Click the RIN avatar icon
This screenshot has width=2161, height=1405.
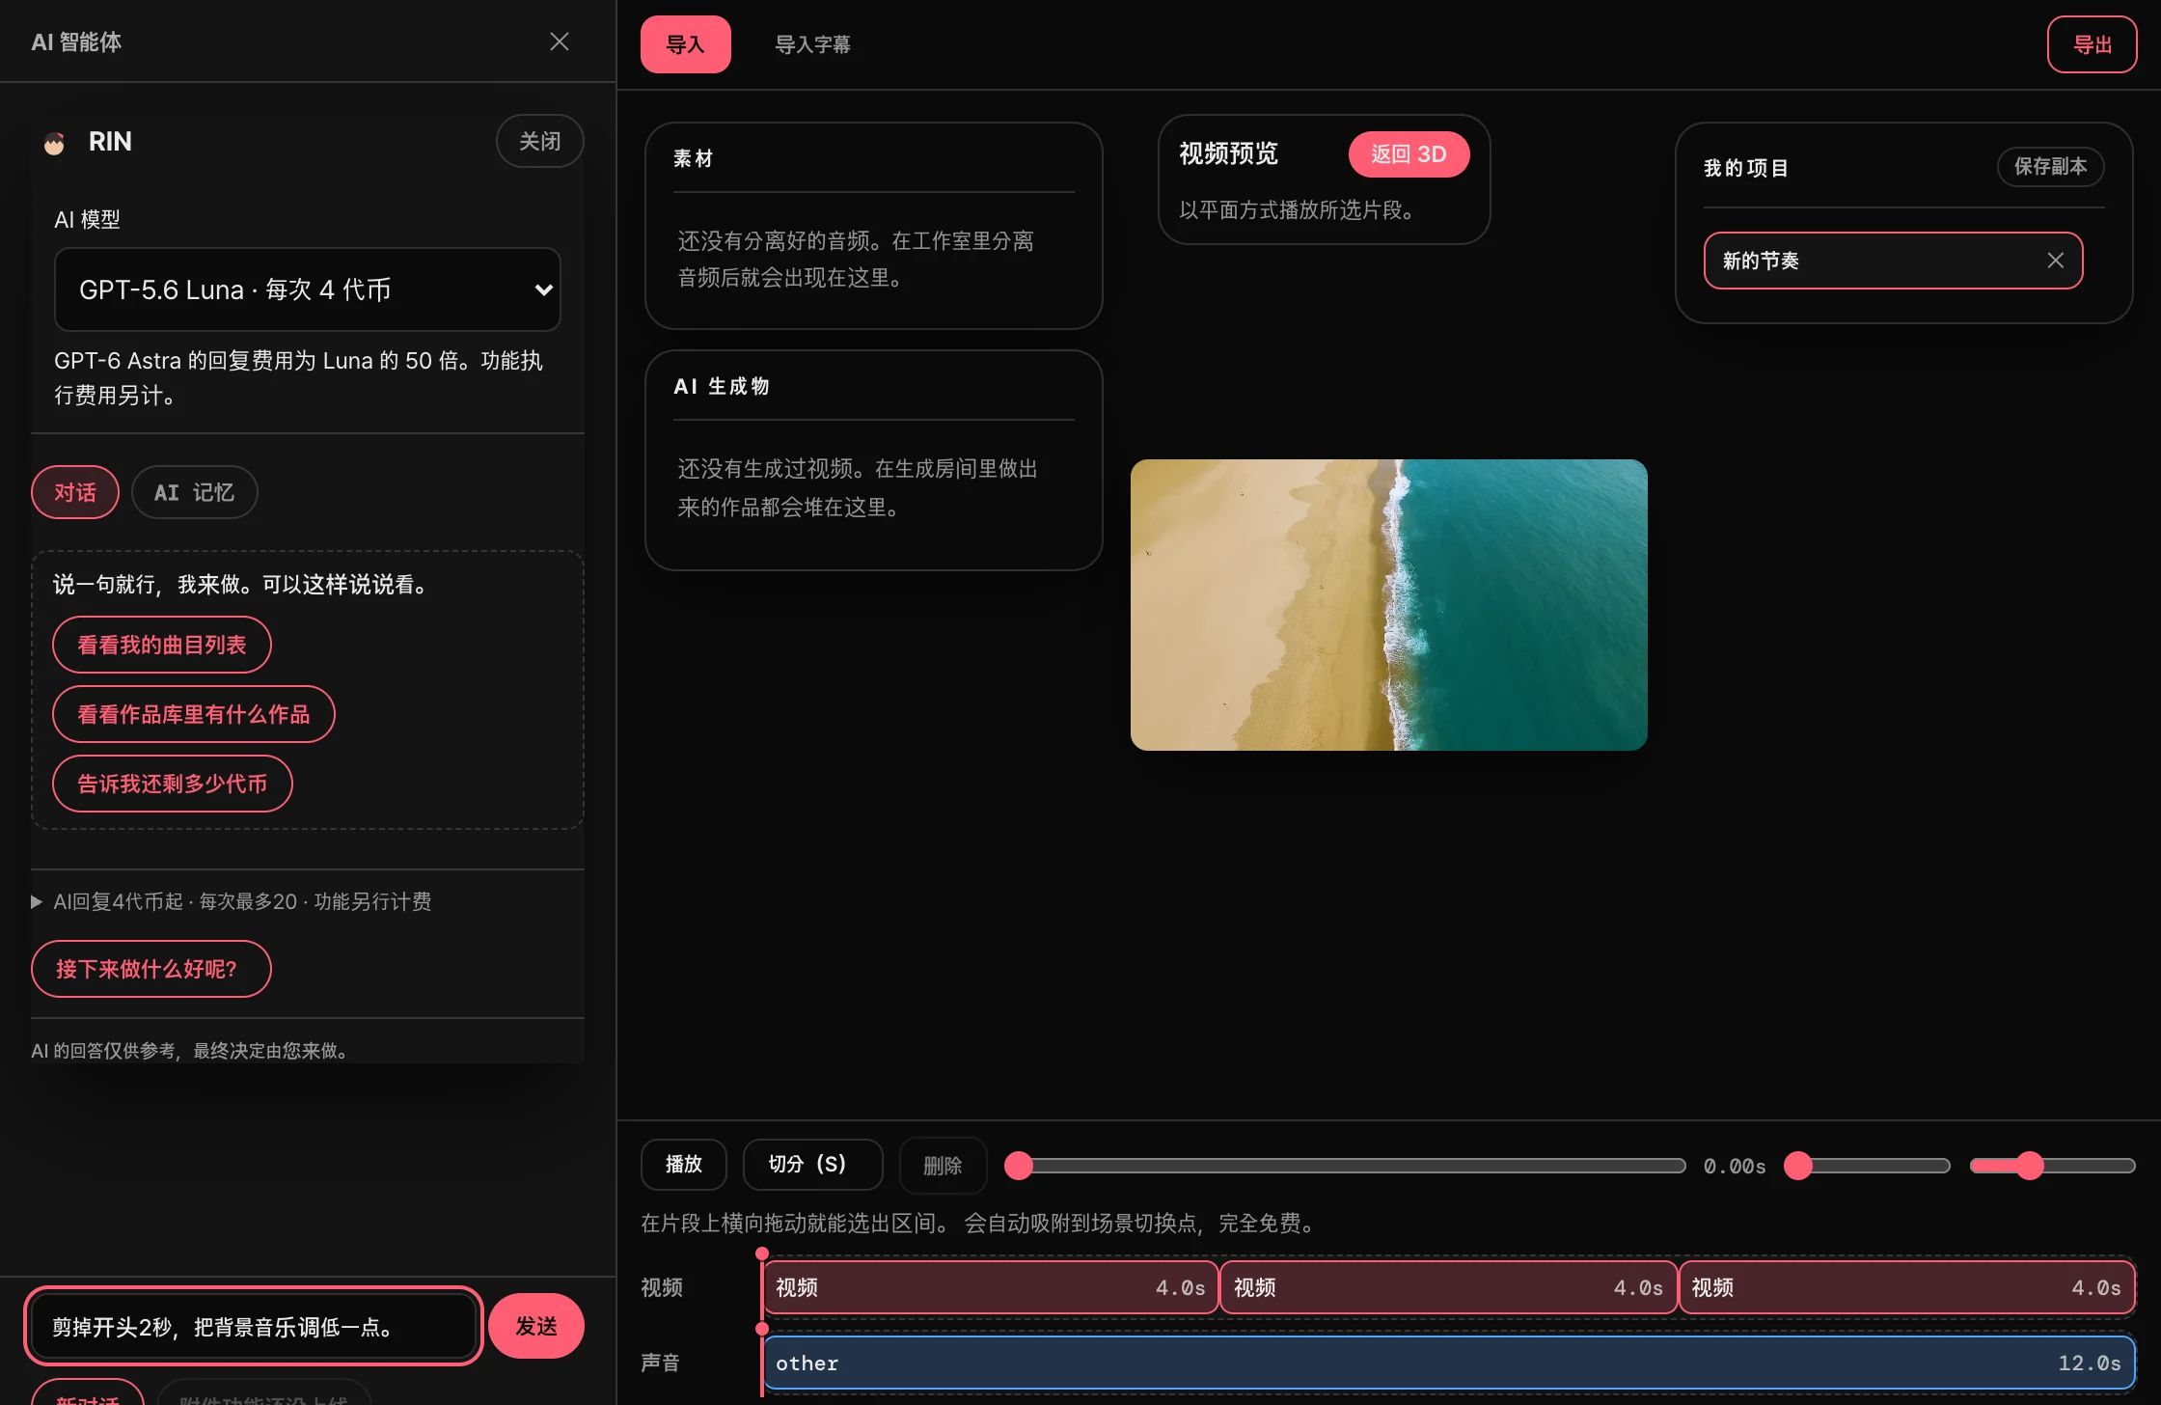click(55, 143)
